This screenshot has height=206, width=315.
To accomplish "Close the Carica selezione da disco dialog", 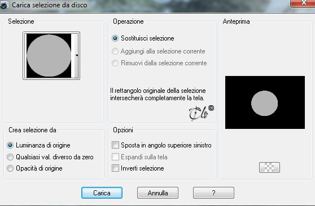I will (303, 3).
